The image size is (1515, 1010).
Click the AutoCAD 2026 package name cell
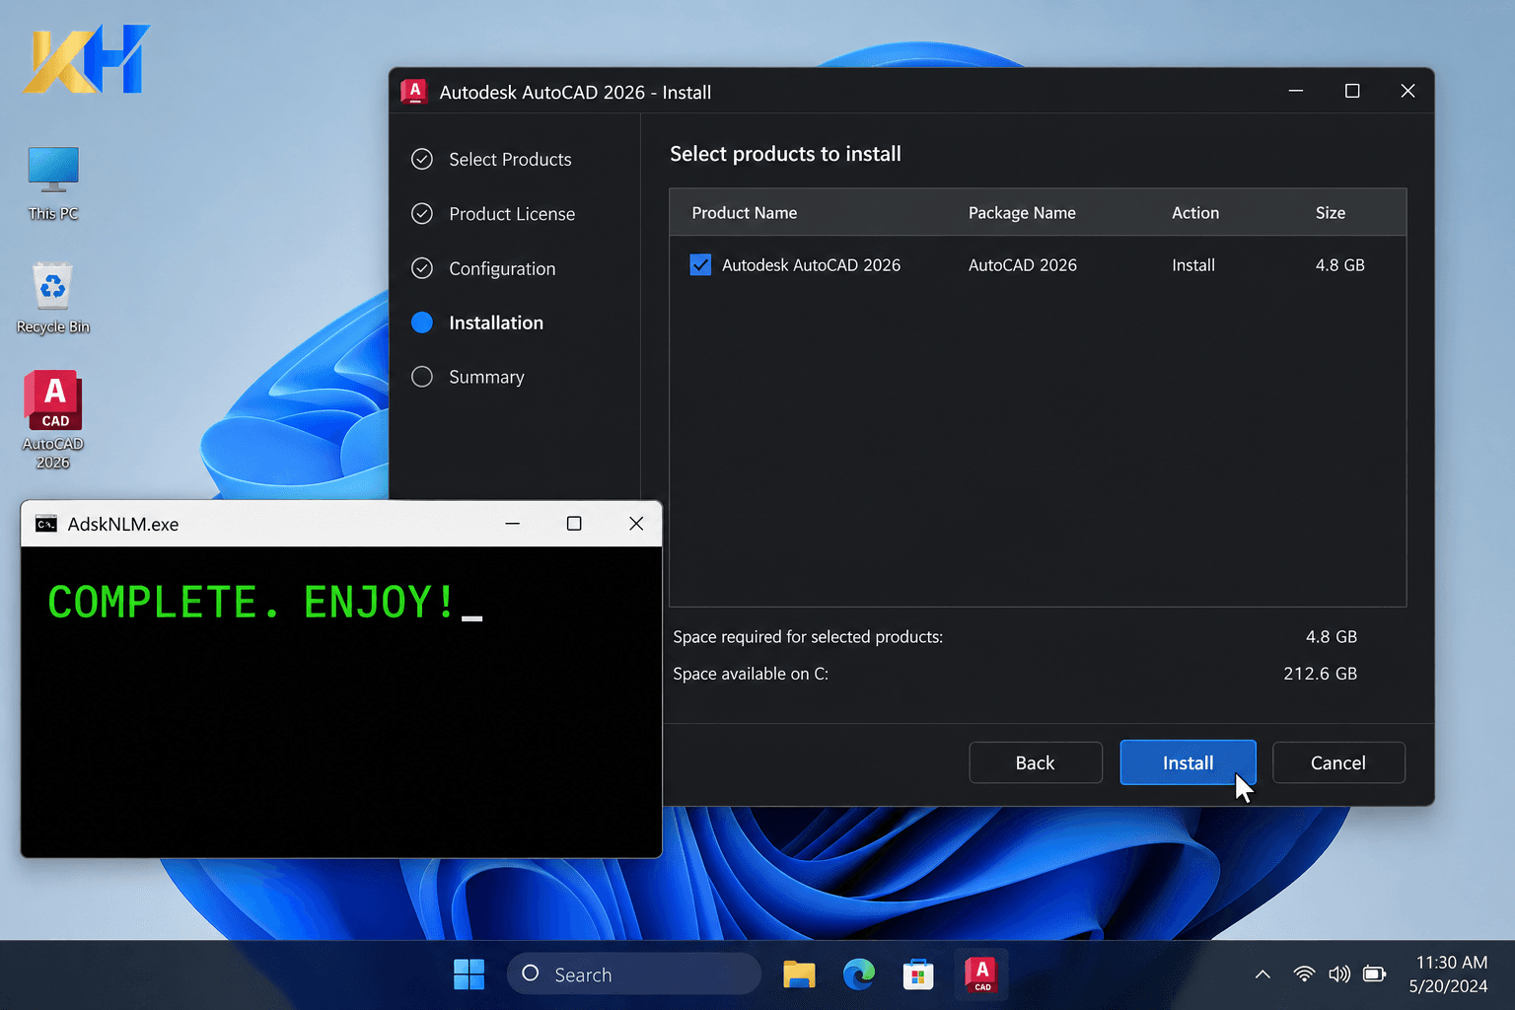(x=1023, y=265)
